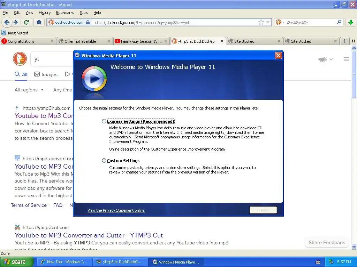Open the DuckDuckGo search engine selector
The image size is (357, 267).
pyautogui.click(x=280, y=22)
